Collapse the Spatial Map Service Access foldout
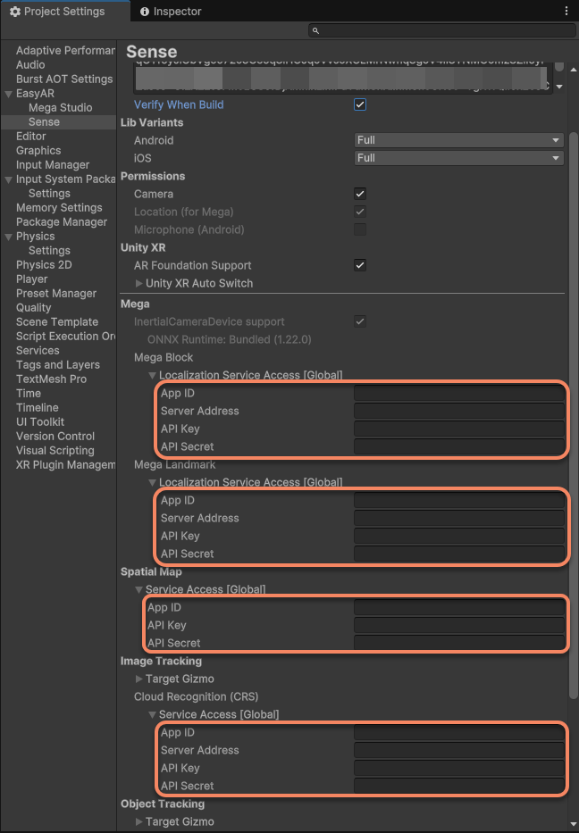 [139, 589]
